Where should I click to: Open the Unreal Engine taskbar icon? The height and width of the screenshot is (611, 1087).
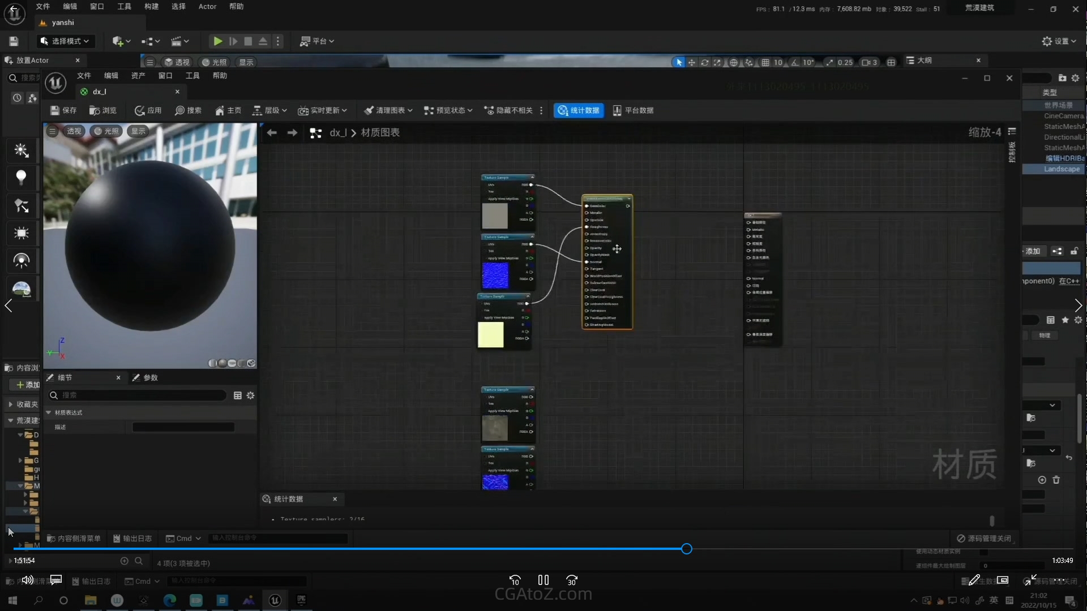click(x=275, y=600)
